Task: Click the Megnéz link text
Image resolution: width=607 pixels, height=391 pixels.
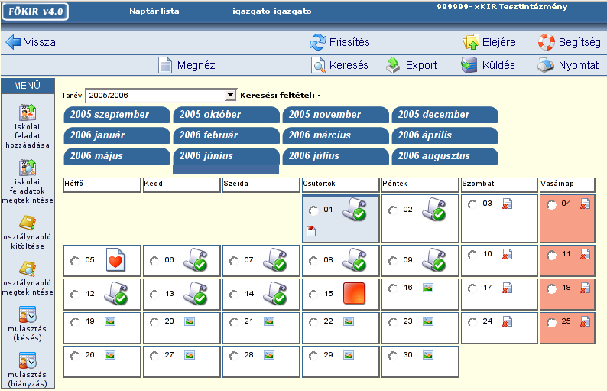Action: (x=196, y=65)
